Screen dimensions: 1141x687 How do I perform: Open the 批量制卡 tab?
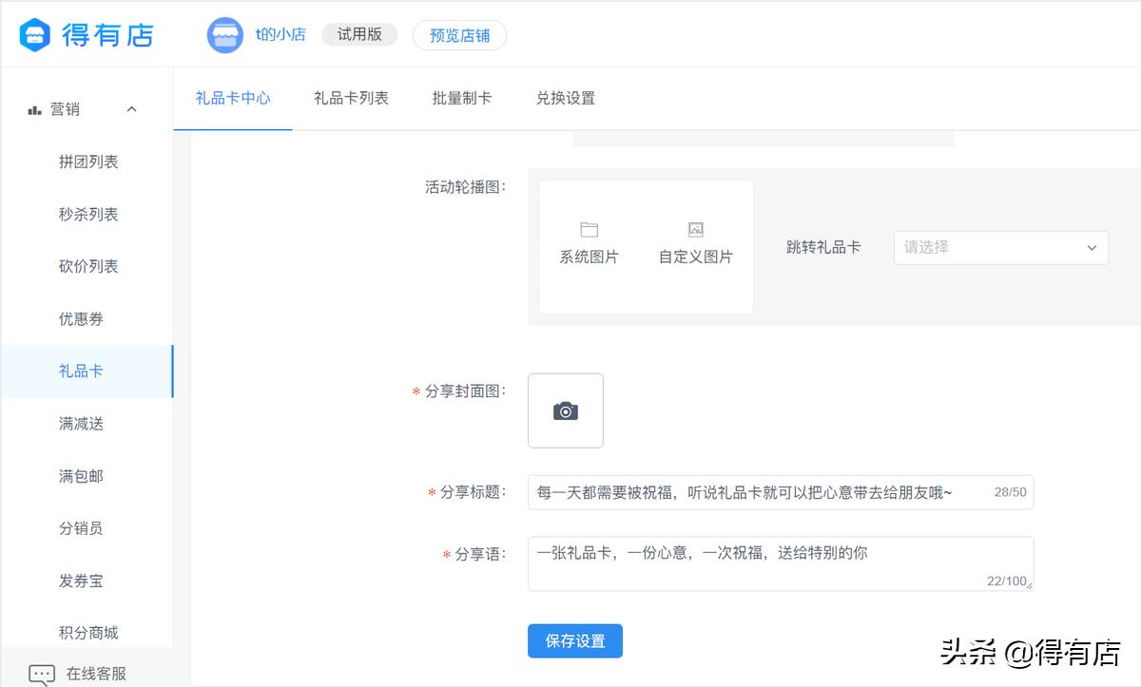tap(462, 98)
